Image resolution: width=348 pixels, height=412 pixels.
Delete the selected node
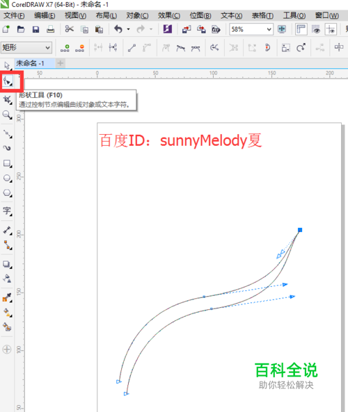[x=79, y=48]
